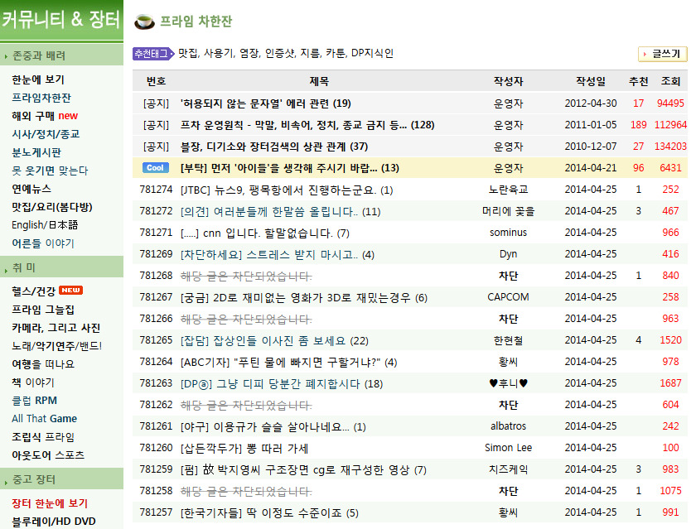The width and height of the screenshot is (696, 529).
Task: Click author name albatros
Action: point(508,426)
